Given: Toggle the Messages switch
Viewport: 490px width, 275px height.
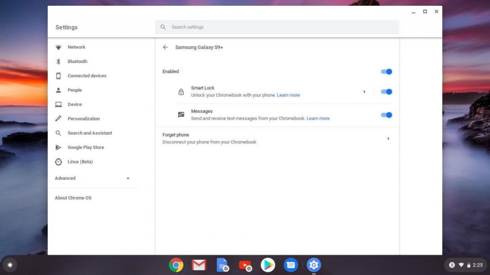Looking at the screenshot, I should (x=386, y=115).
